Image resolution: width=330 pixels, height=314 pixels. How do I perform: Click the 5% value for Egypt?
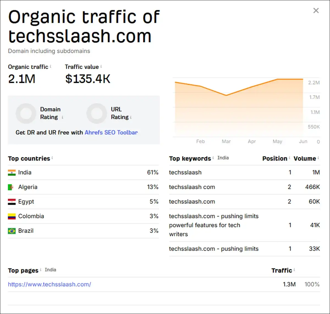[x=154, y=202]
